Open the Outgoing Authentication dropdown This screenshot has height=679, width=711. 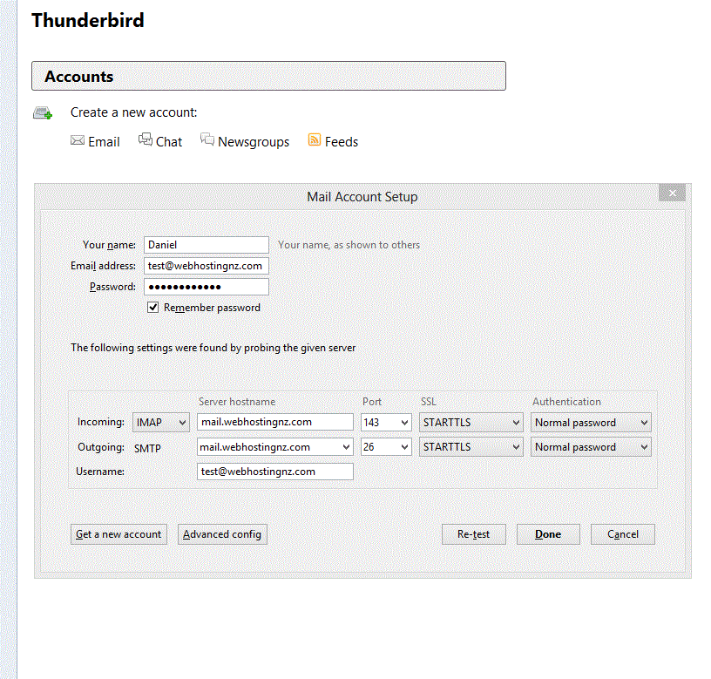coord(591,447)
